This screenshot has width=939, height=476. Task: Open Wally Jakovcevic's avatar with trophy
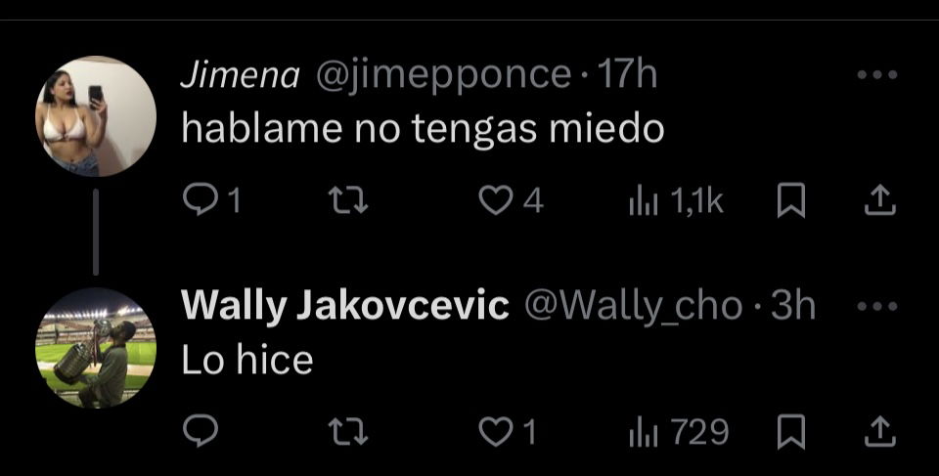point(96,348)
